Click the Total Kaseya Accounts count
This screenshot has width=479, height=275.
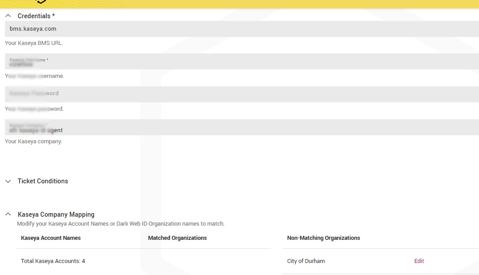tap(53, 261)
